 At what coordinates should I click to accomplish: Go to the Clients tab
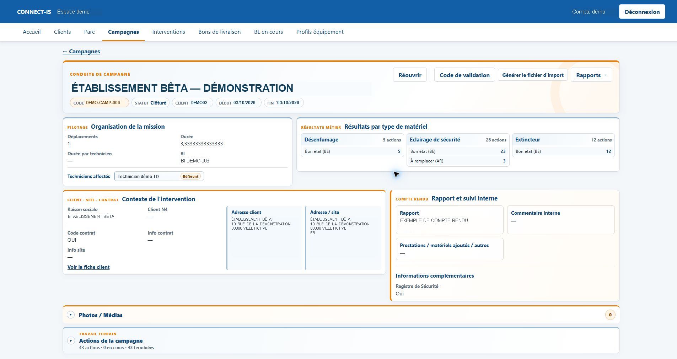click(x=63, y=32)
